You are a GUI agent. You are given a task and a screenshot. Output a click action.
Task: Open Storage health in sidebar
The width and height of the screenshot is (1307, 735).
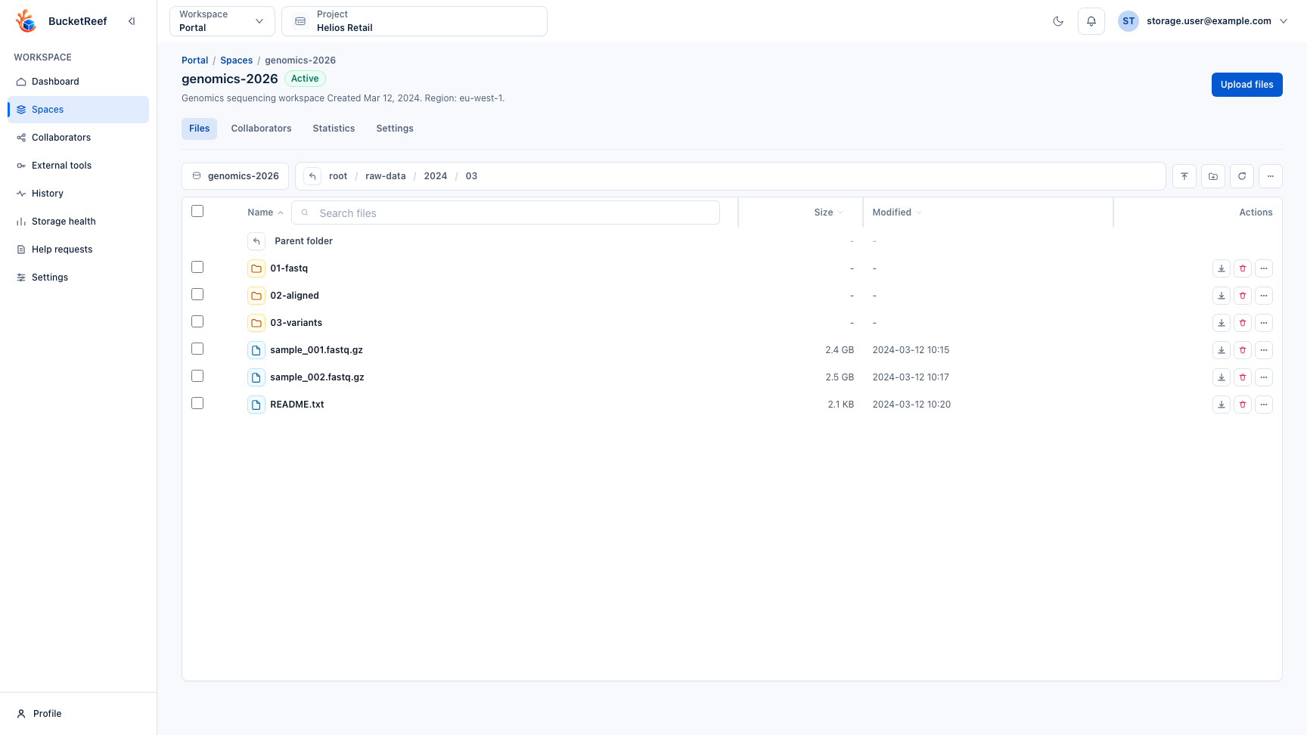point(79,222)
